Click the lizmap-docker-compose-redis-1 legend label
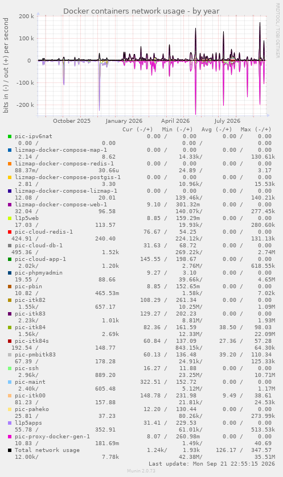 coord(64,164)
